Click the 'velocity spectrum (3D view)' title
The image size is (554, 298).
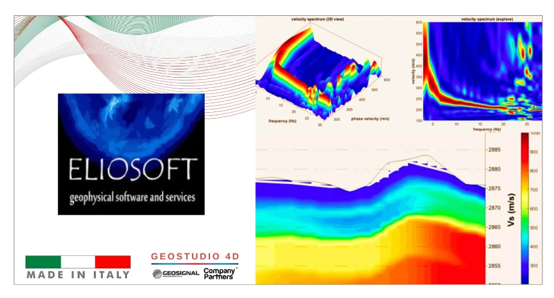click(317, 19)
